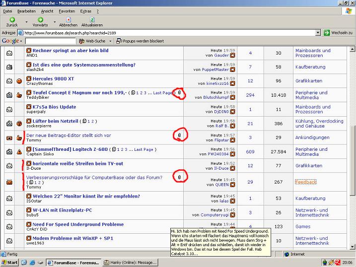
Task: Click new-post icon before Hercules 9800 XT
Action: 29,79
